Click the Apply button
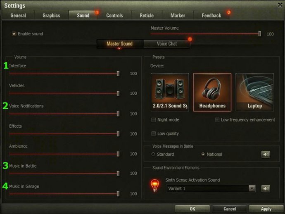The image size is (285, 214). point(266,209)
